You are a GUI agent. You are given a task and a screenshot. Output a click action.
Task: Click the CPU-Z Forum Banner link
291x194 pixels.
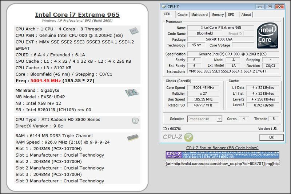point(222,148)
